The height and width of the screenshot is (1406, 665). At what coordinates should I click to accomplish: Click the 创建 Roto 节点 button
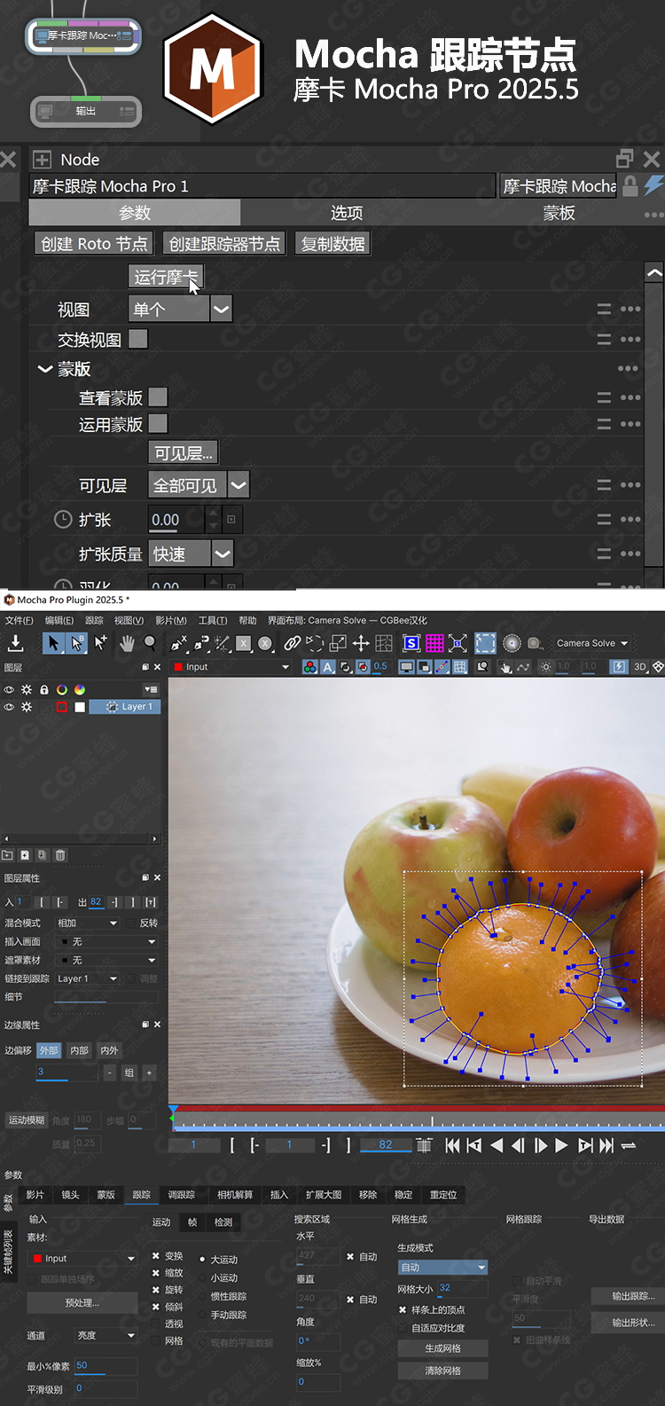click(x=94, y=244)
